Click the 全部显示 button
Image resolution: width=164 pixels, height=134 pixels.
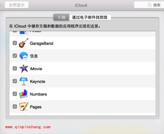coord(17,5)
